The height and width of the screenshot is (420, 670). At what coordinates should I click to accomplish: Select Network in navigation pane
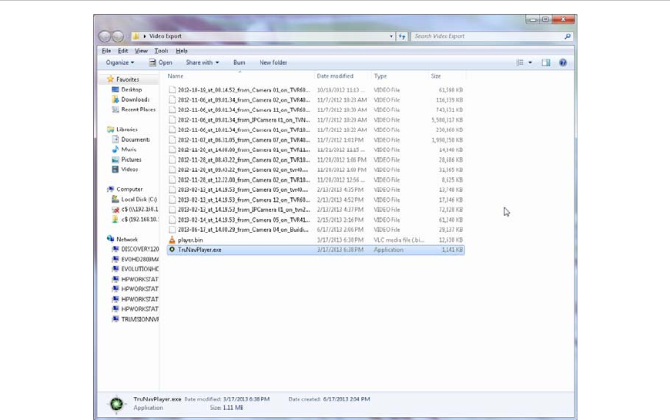pos(127,240)
